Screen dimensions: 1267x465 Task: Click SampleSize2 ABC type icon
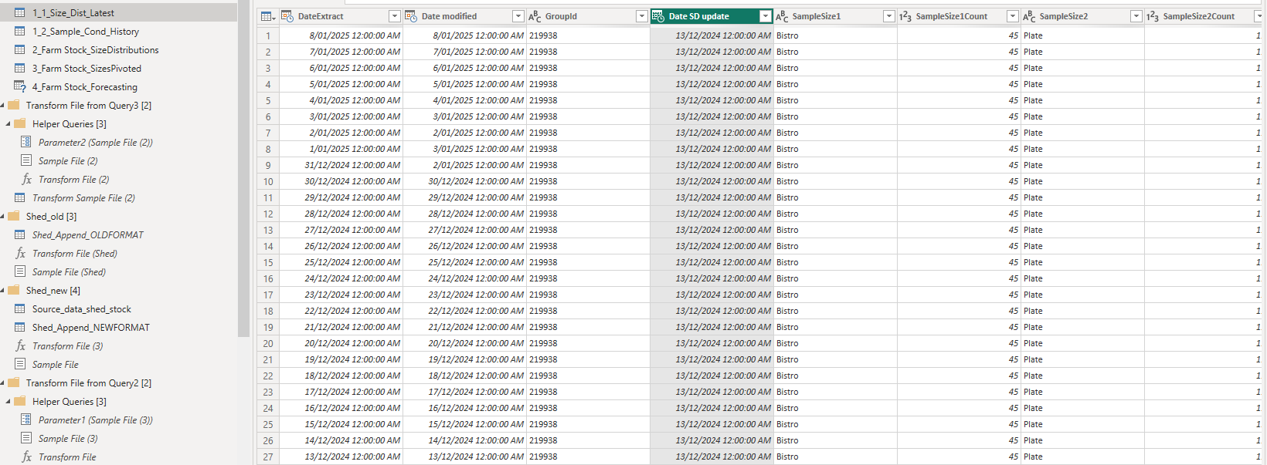point(1029,16)
